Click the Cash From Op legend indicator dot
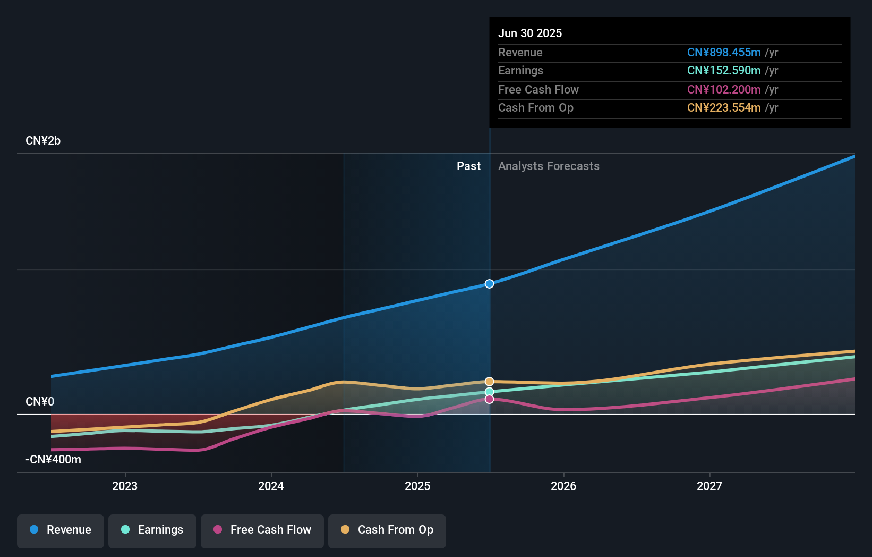872x557 pixels. coord(346,530)
